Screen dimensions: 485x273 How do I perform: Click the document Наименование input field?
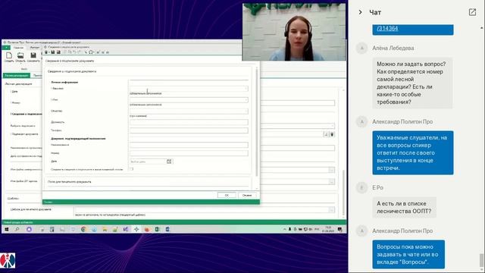[189, 145]
